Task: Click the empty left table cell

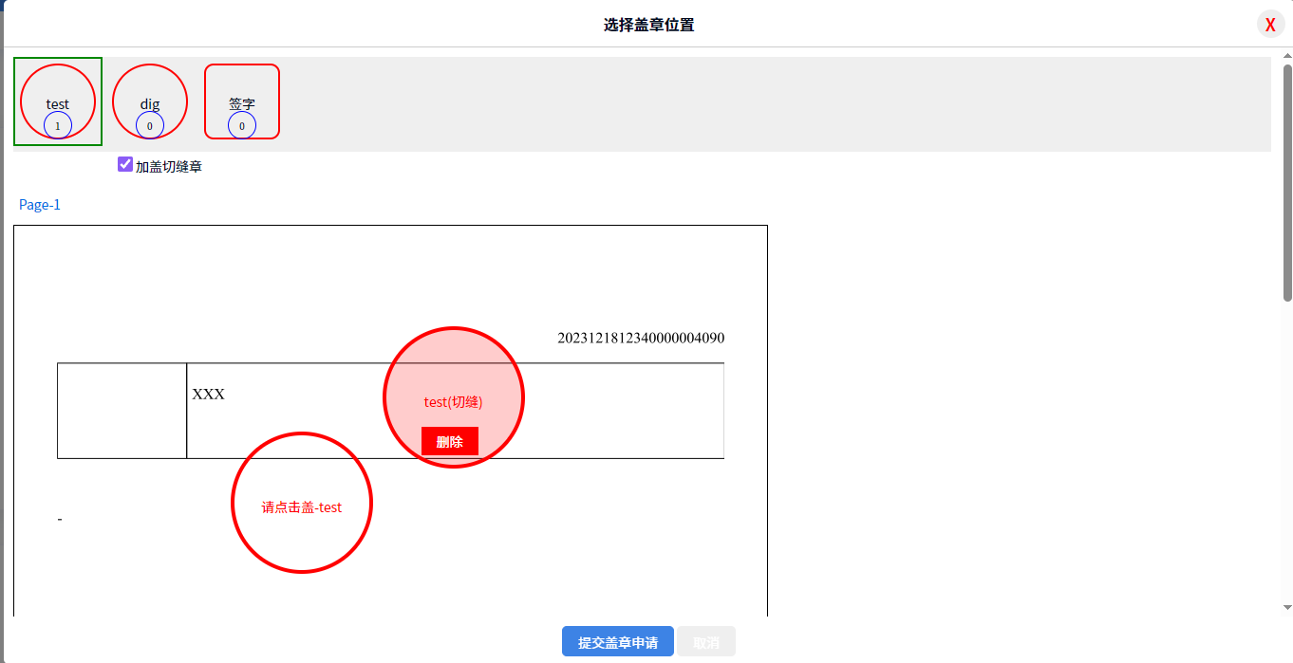Action: click(122, 411)
